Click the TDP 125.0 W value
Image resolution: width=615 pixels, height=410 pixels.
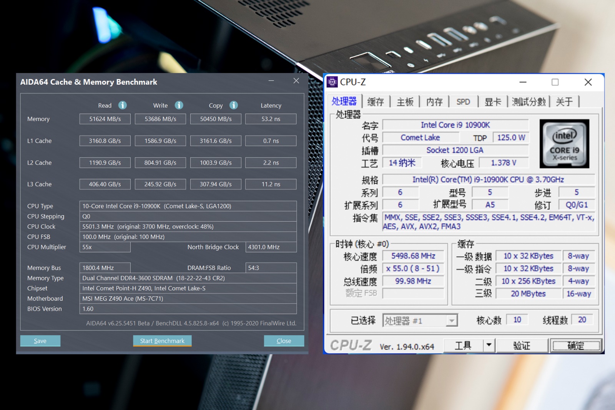pos(511,138)
